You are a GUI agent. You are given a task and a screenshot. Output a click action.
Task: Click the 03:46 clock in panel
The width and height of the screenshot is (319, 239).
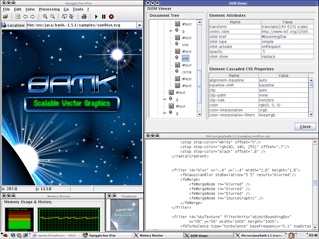pyautogui.click(x=313, y=235)
